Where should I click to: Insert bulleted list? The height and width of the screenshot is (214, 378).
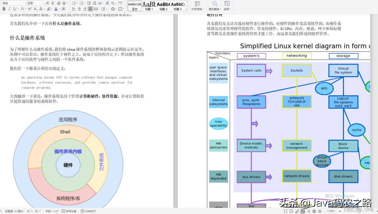[x=74, y=3]
